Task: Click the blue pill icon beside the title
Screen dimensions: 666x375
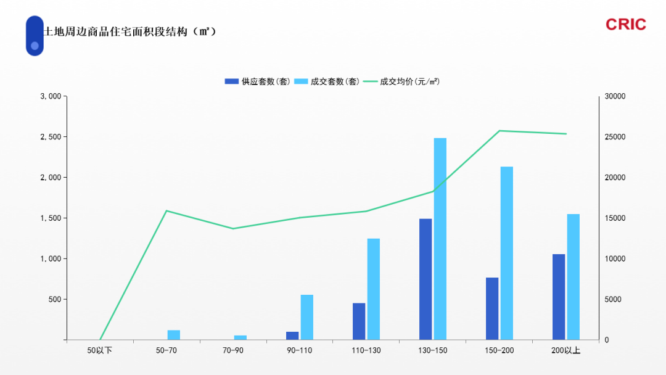Action: [x=35, y=36]
